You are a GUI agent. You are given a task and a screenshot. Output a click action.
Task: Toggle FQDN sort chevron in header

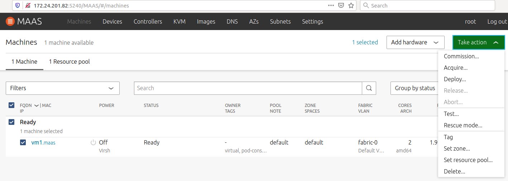tap(36, 106)
